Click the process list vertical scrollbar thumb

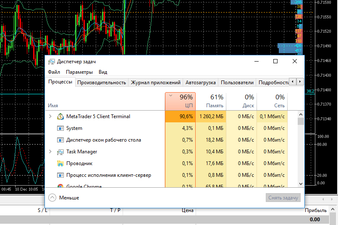[x=301, y=122]
